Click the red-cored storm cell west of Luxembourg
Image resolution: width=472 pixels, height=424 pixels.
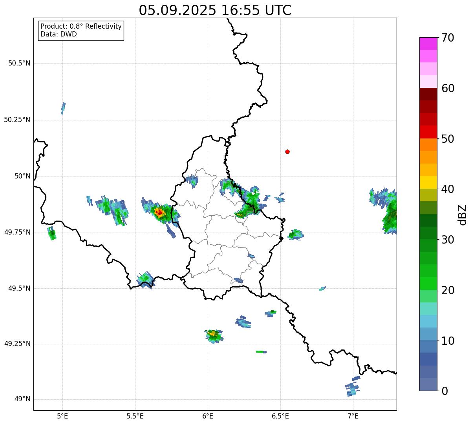[x=159, y=213]
